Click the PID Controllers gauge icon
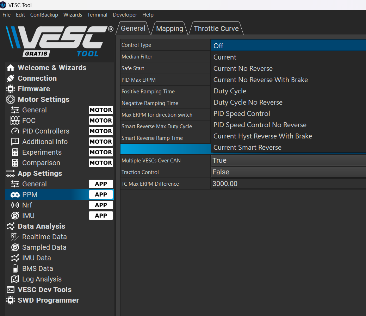This screenshot has height=316, width=366. 15,131
